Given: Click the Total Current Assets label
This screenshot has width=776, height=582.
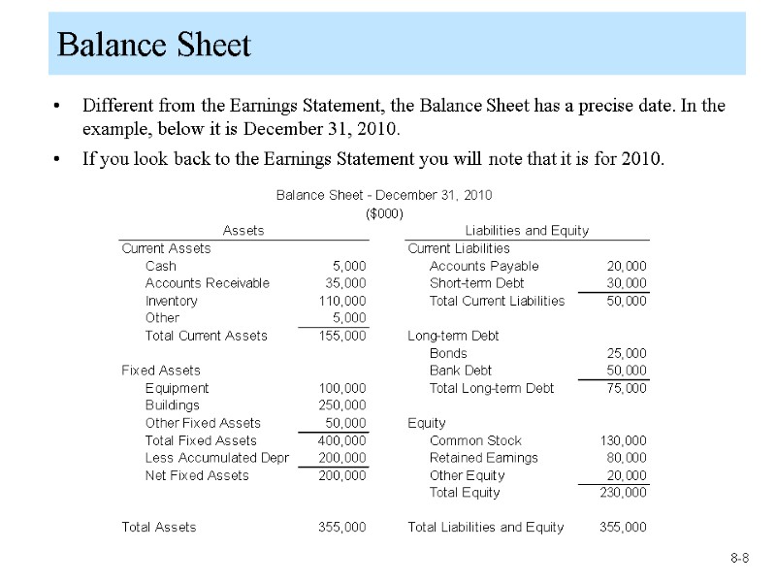Looking at the screenshot, I should [x=206, y=336].
